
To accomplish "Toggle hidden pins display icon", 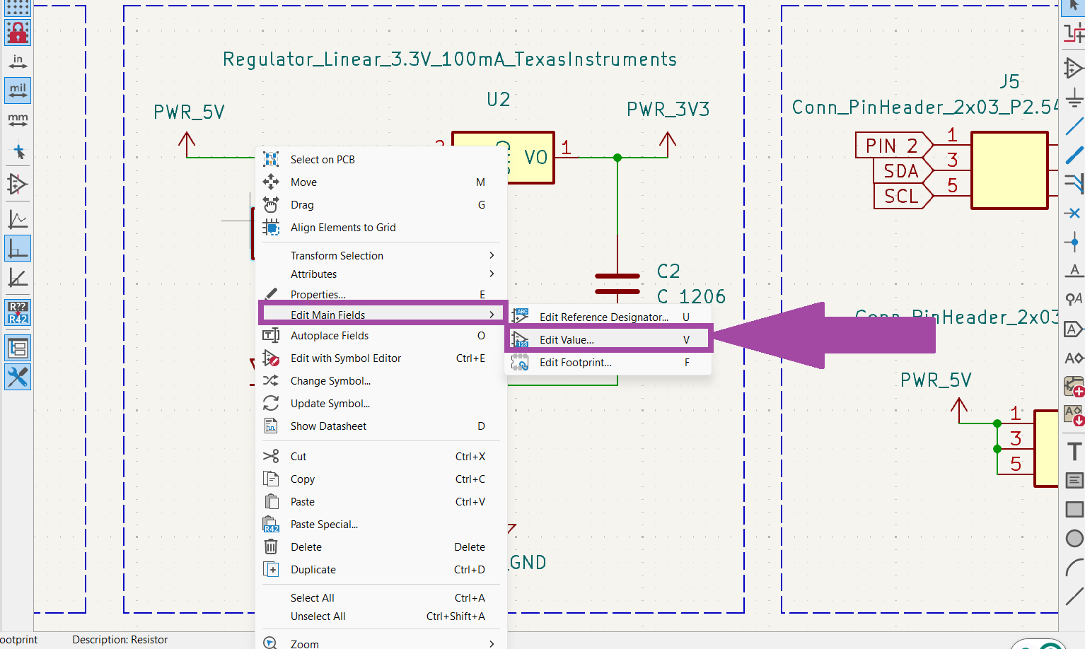I will point(18,185).
